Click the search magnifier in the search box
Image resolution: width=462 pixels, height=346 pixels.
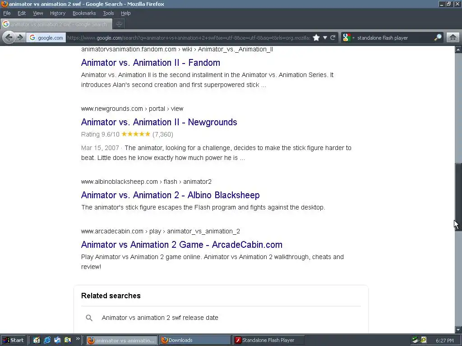point(438,38)
